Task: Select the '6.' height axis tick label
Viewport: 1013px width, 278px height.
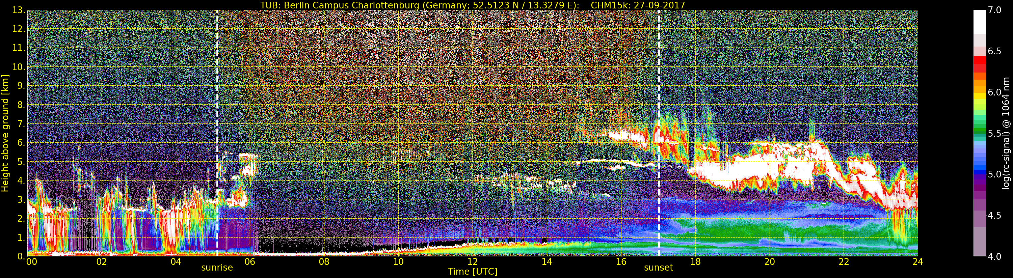Action: click(21, 143)
